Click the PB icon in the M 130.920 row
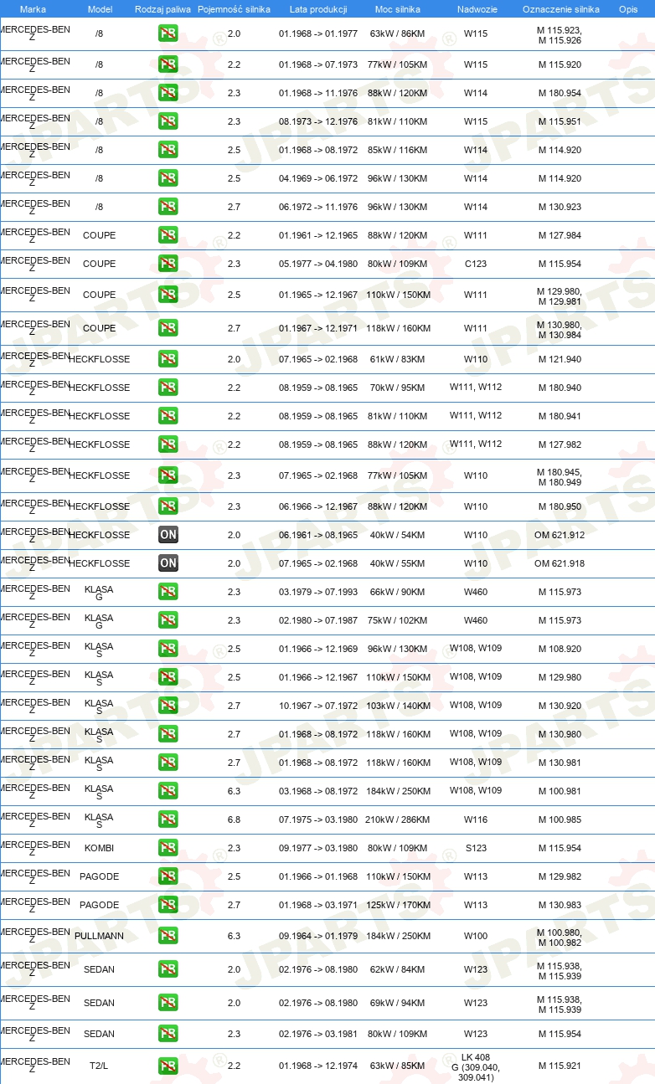 pos(168,706)
